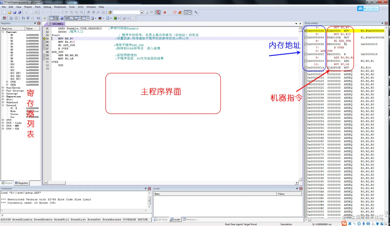Close the Registers panel
This screenshot has height=226, width=390.
pos(39,23)
